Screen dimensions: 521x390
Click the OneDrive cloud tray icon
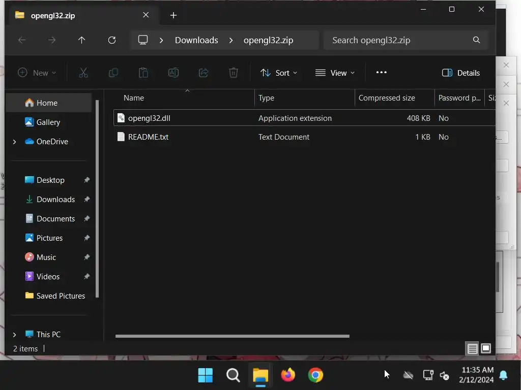pos(408,375)
